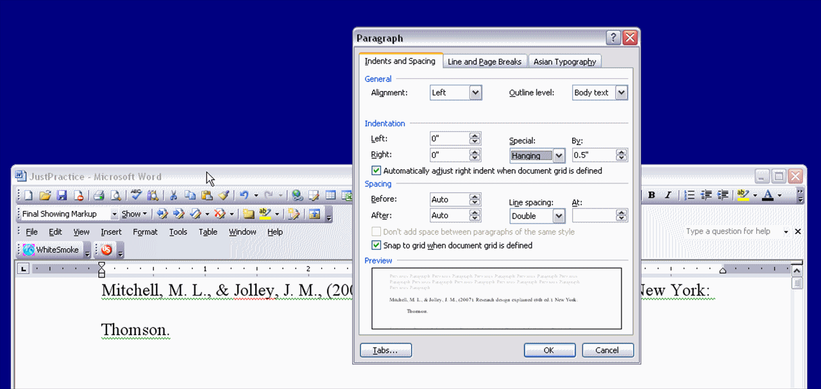
Task: Click the Open folder icon in Word toolbar
Action: (45, 195)
